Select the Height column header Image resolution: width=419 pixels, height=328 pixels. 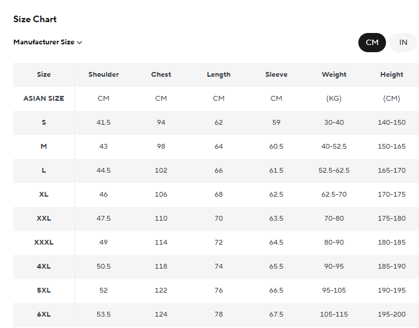tap(392, 74)
